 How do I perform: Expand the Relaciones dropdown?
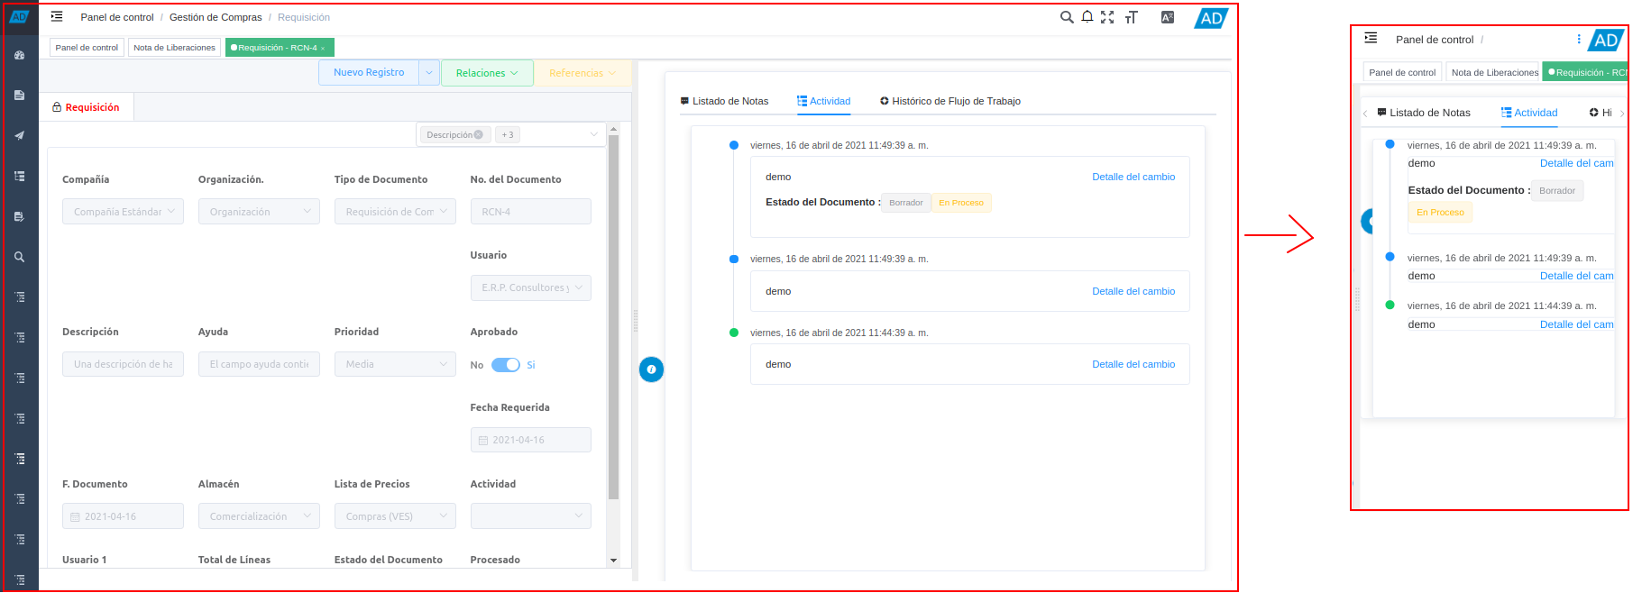point(487,73)
